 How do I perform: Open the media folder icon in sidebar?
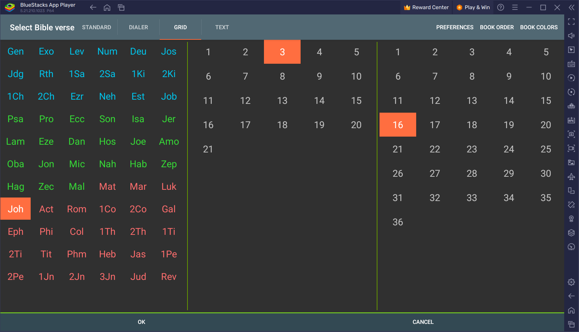point(572,162)
